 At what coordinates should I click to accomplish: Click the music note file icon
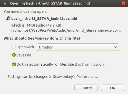(8, 18)
